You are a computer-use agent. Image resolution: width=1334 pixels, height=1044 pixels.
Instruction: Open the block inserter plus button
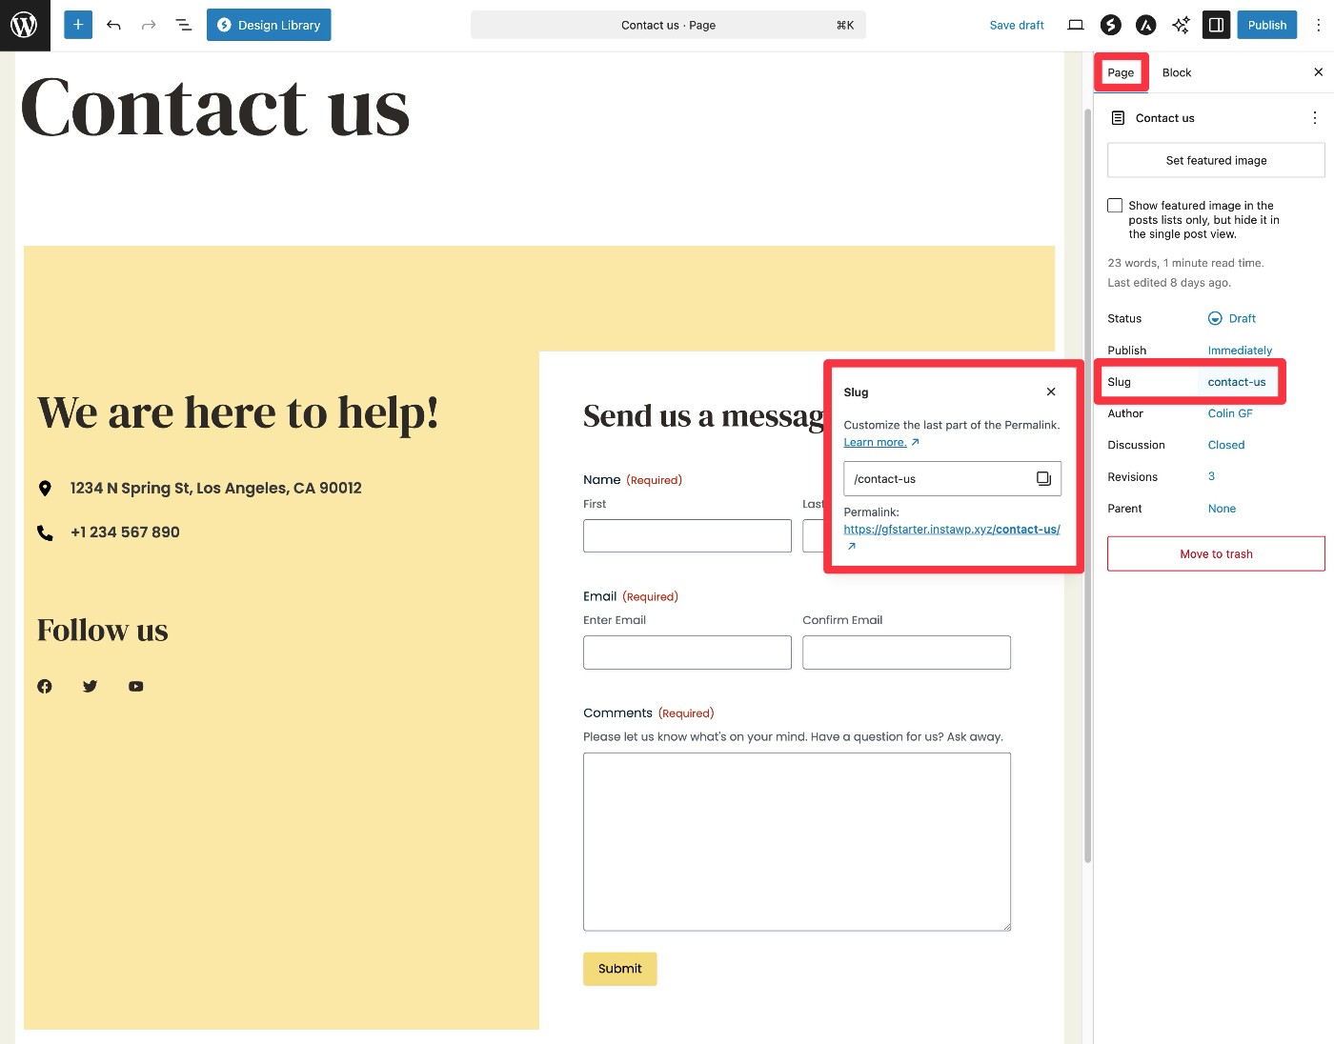(78, 25)
